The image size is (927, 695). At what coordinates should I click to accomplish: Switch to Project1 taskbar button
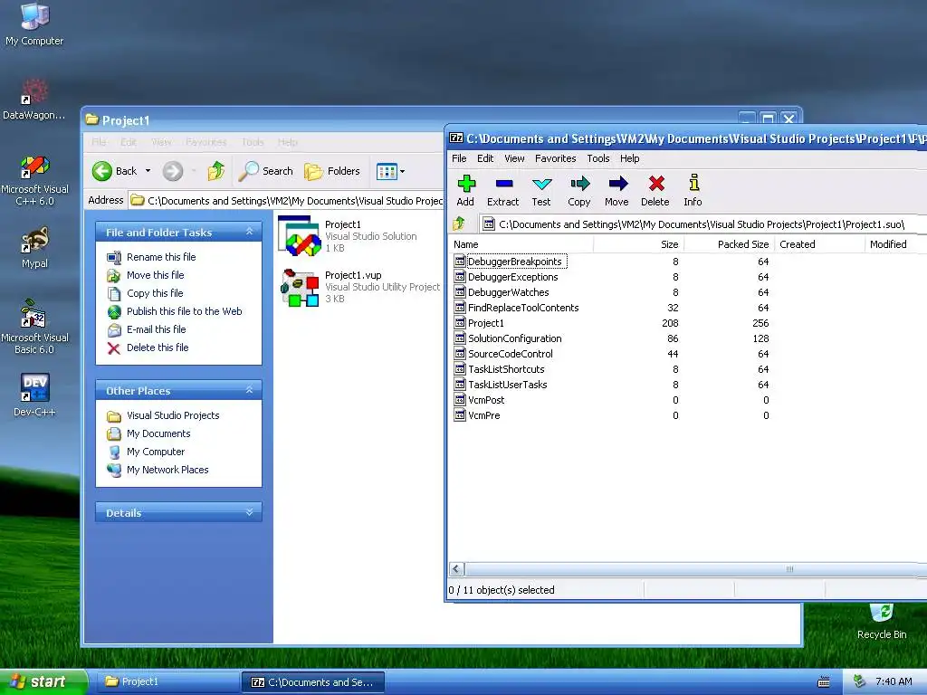(167, 681)
